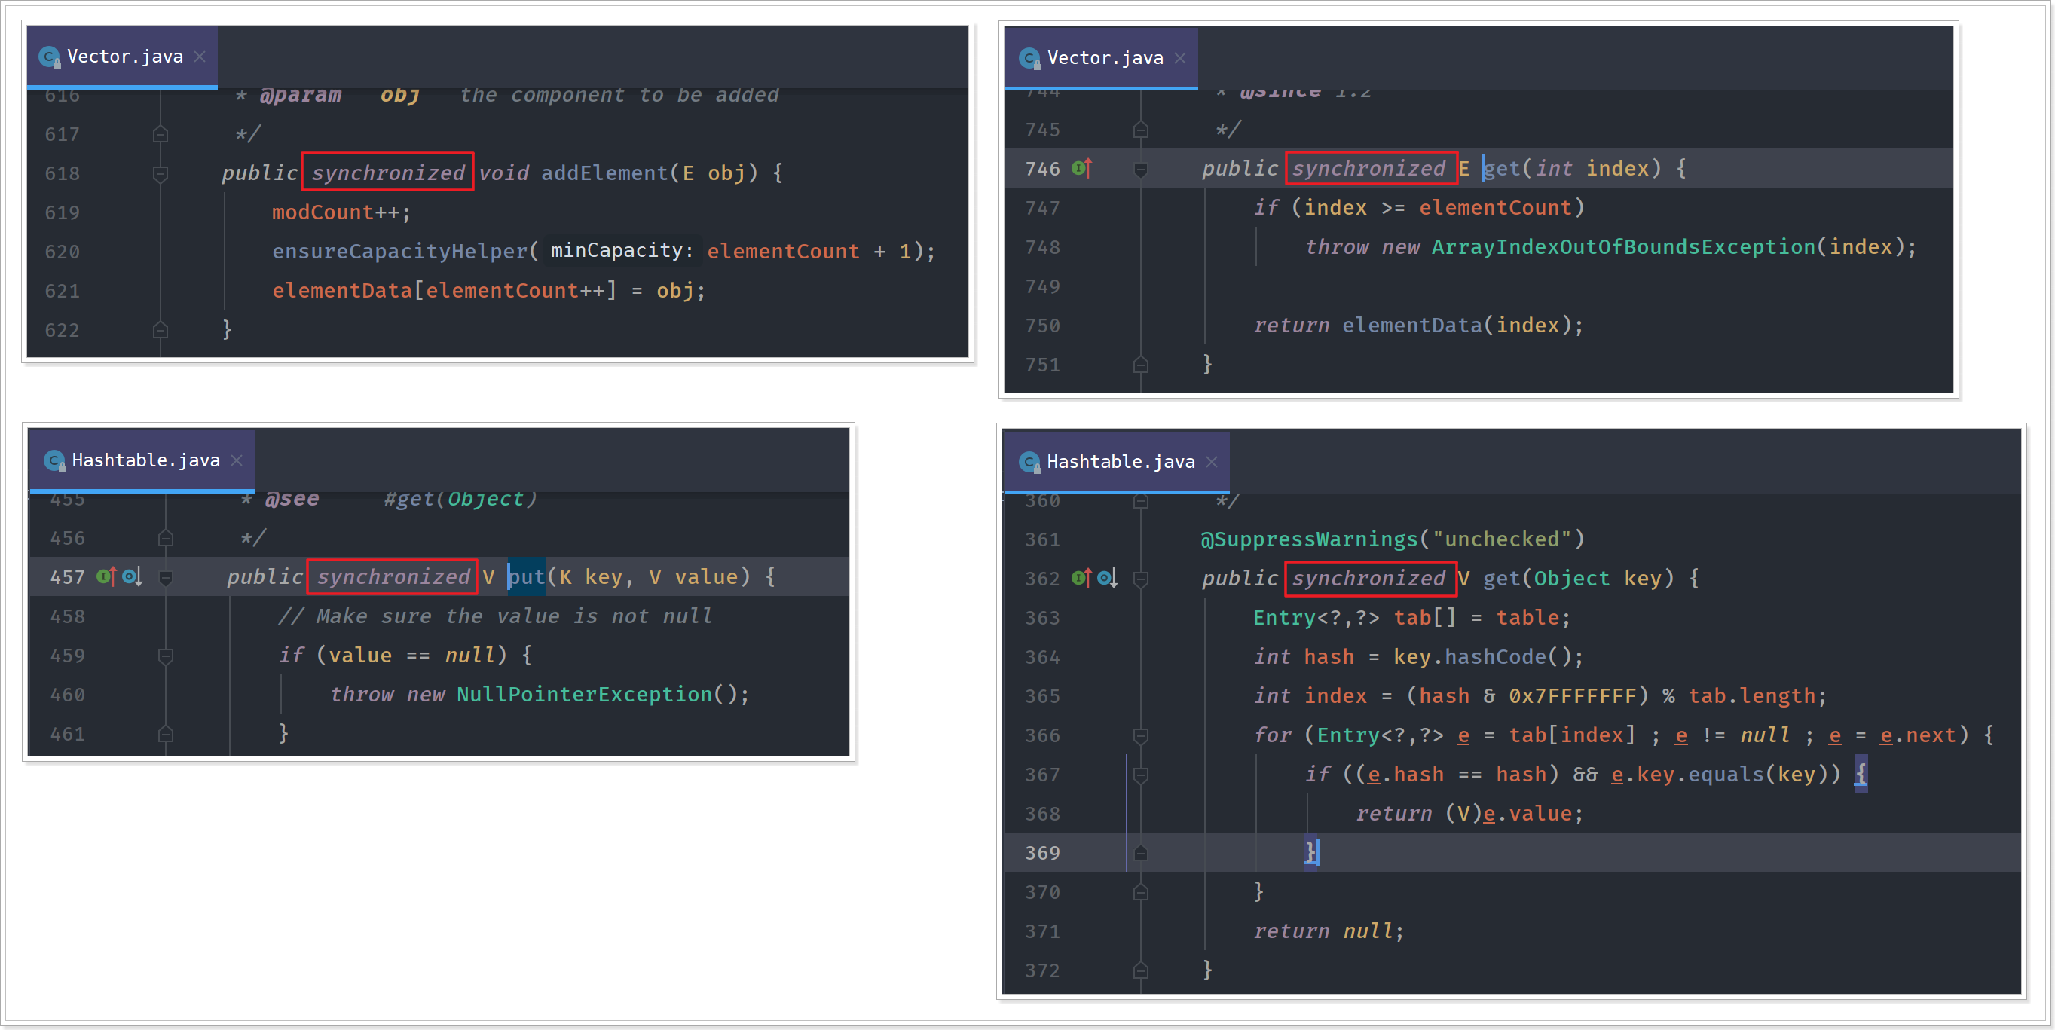Close the bottom-left Hashtable.java tab

coord(237,460)
